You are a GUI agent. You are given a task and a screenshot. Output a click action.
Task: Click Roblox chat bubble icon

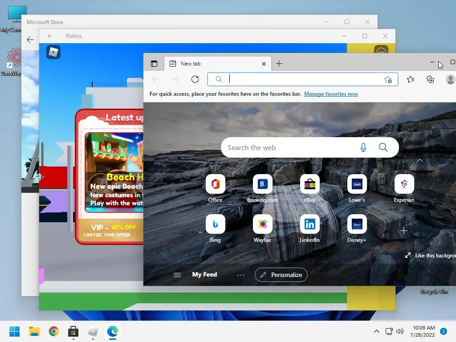point(381,50)
